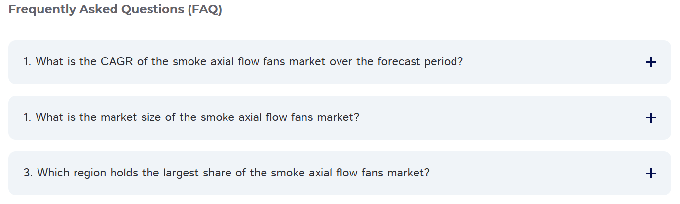Image resolution: width=680 pixels, height=204 pixels.
Task: Click the "(FAQ)" abbreviation in the section title
Action: coord(204,10)
